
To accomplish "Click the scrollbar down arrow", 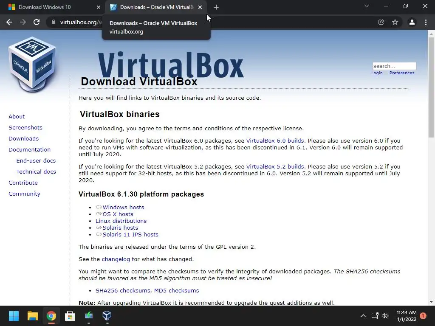I will click(x=431, y=302).
